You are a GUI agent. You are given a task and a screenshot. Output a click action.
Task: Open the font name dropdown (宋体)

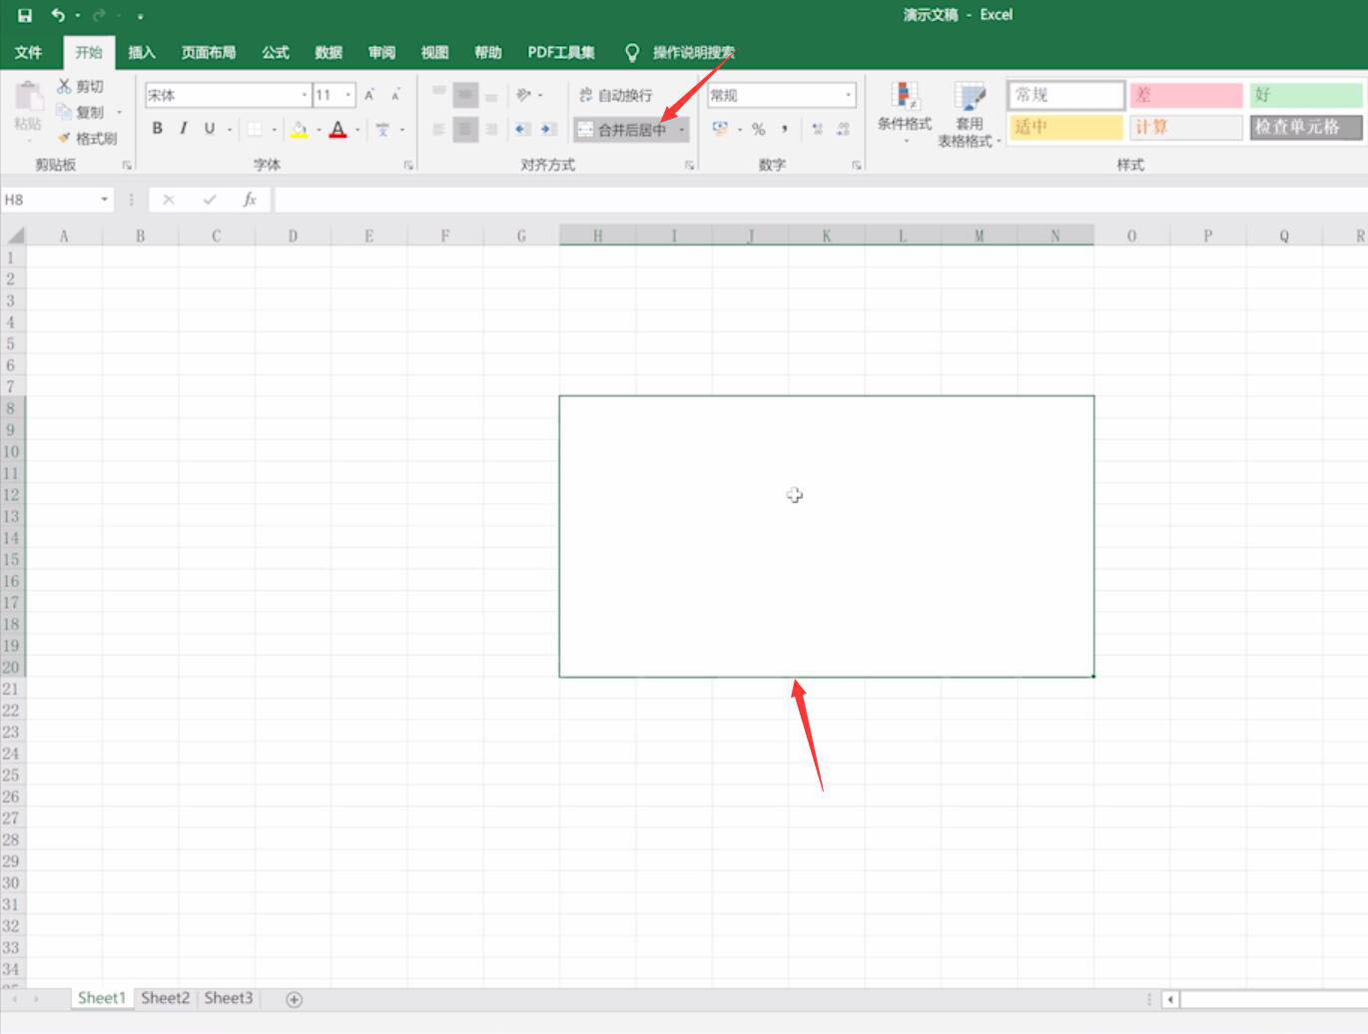coord(305,95)
